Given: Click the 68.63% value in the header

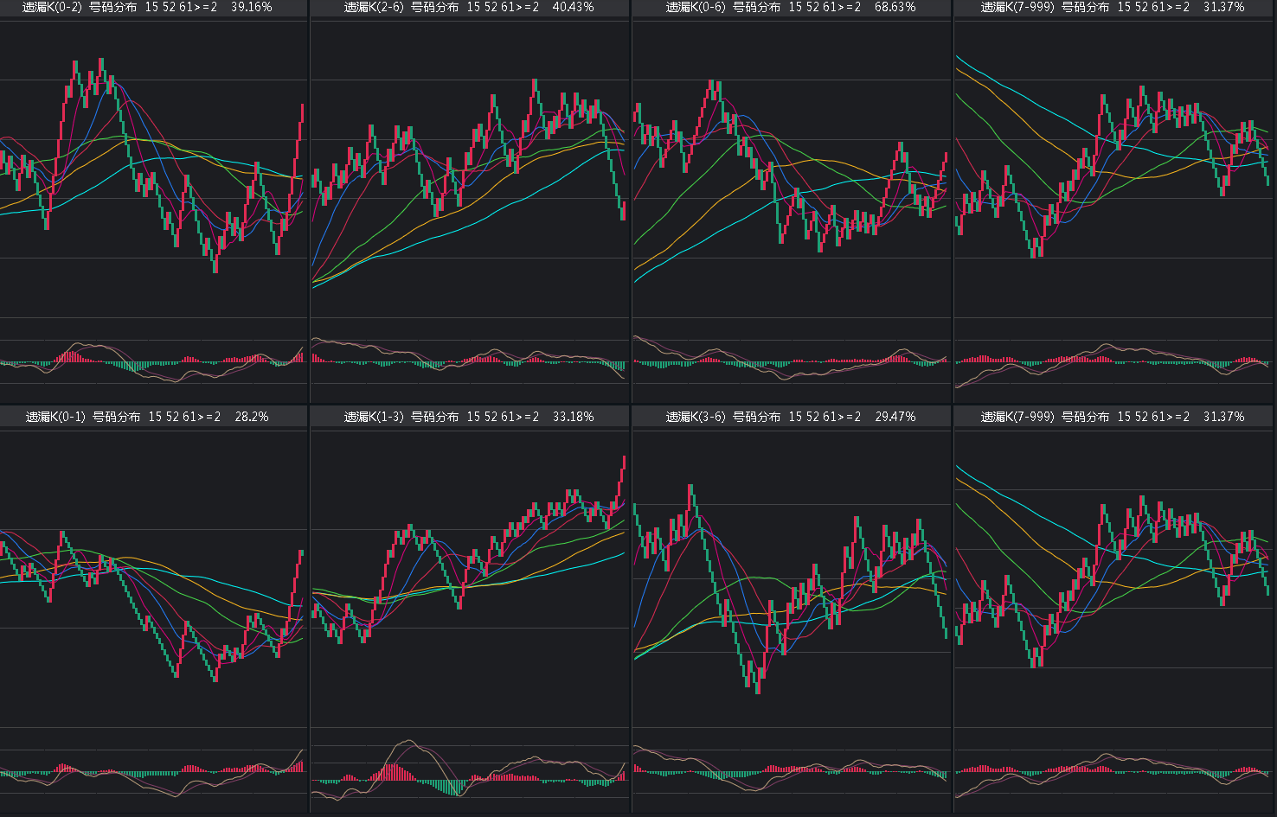Looking at the screenshot, I should click(x=895, y=7).
